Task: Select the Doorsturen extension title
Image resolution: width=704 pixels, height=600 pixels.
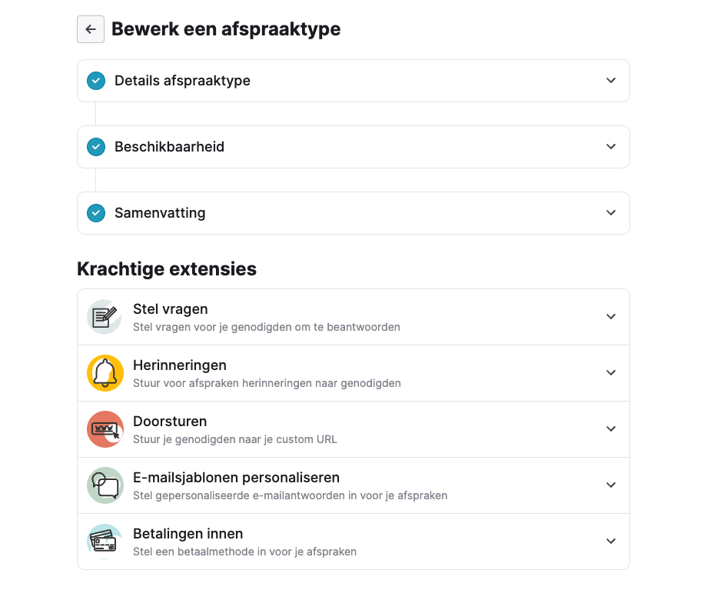Action: pyautogui.click(x=170, y=422)
